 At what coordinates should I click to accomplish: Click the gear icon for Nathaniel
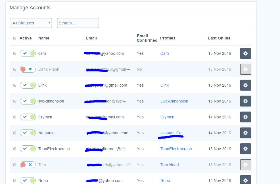click(x=245, y=133)
